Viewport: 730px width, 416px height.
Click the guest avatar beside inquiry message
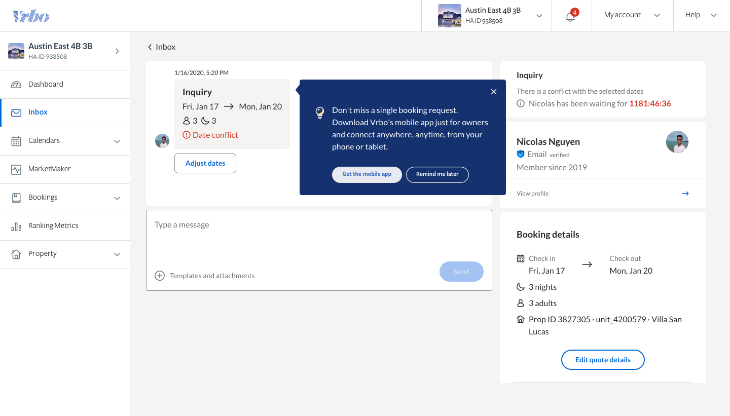point(162,141)
